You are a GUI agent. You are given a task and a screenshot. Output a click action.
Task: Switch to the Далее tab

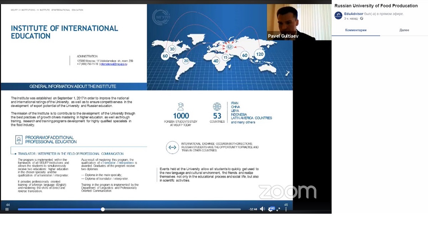(x=404, y=30)
